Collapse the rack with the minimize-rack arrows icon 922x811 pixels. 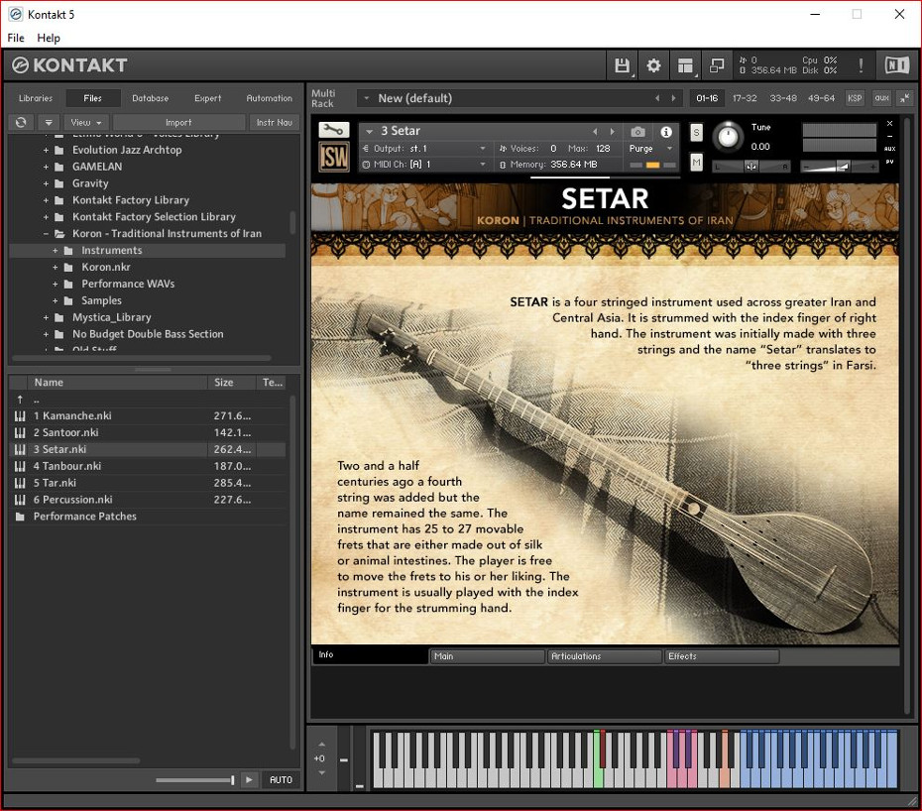tap(905, 98)
